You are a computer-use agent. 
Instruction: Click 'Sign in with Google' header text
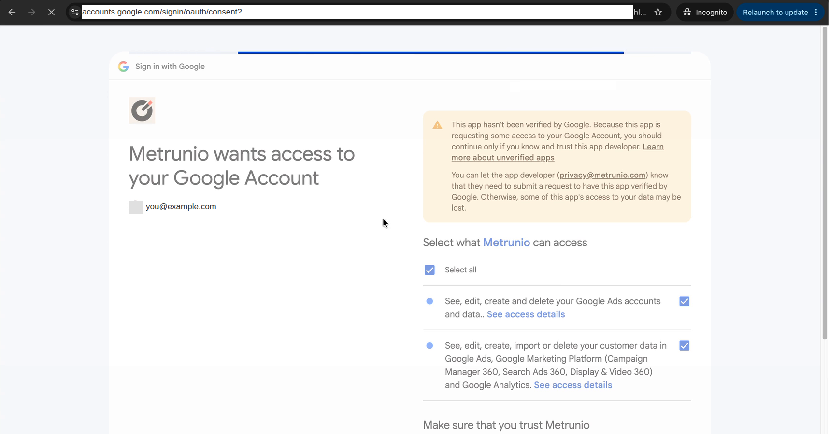point(170,67)
